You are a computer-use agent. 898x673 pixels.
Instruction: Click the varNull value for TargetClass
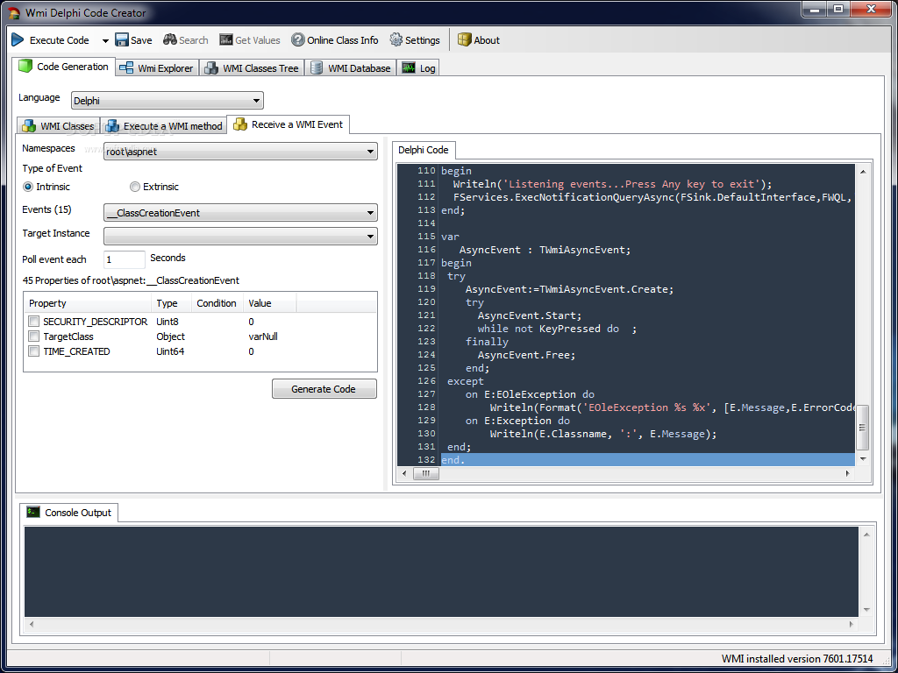pos(263,336)
